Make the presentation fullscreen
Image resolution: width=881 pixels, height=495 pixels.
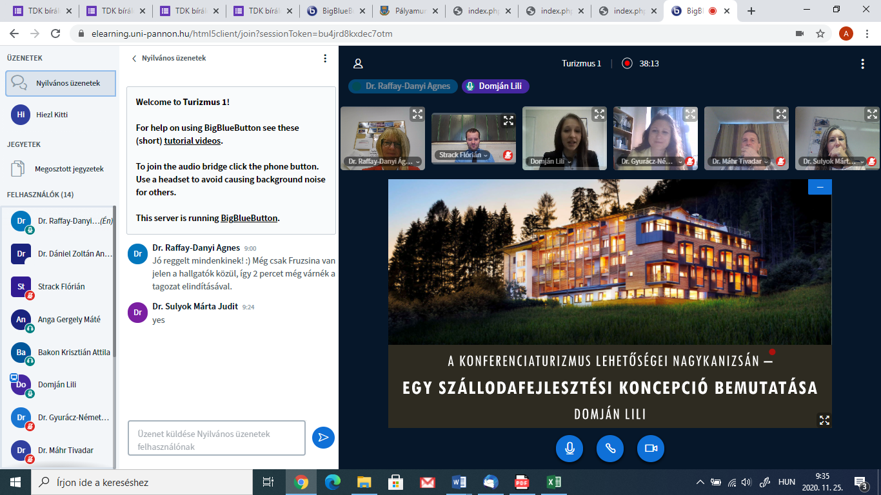tap(824, 420)
